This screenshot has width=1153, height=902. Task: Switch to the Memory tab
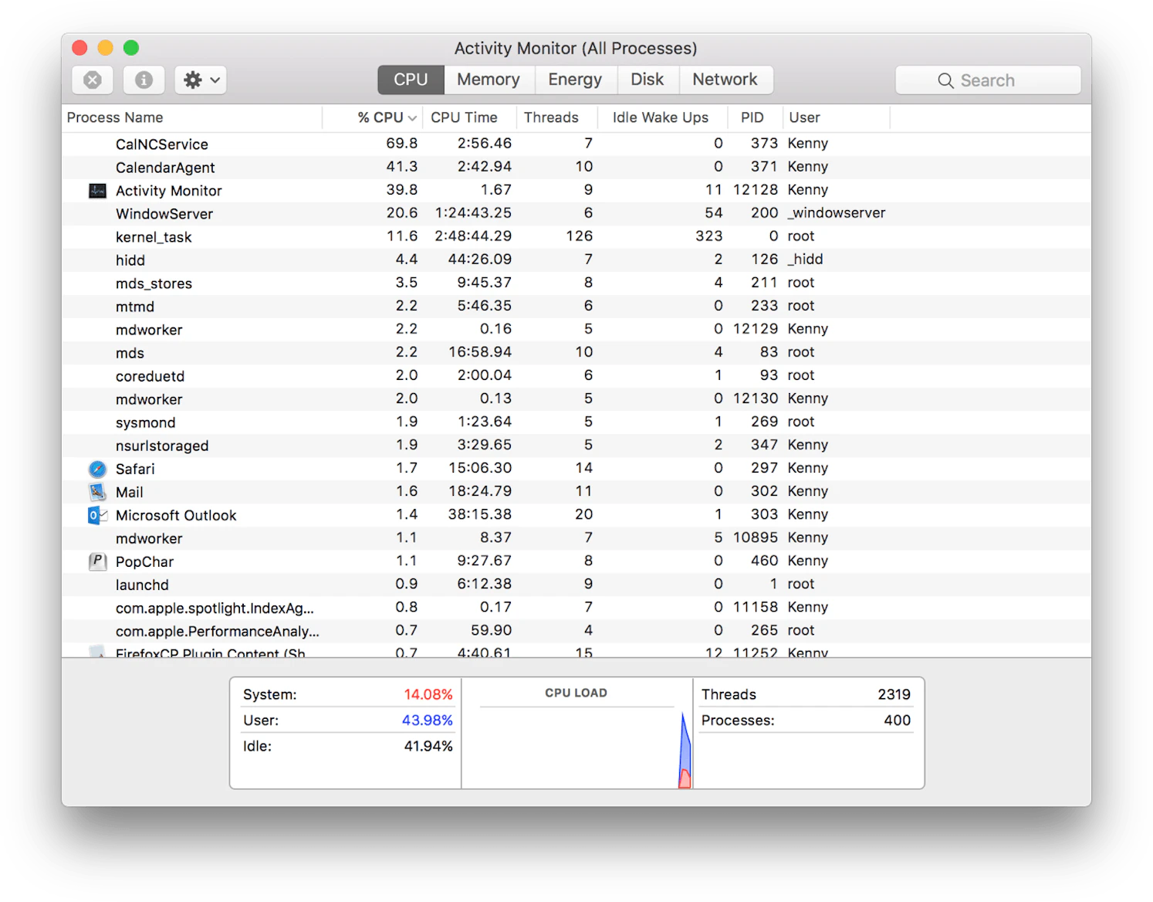pos(488,79)
